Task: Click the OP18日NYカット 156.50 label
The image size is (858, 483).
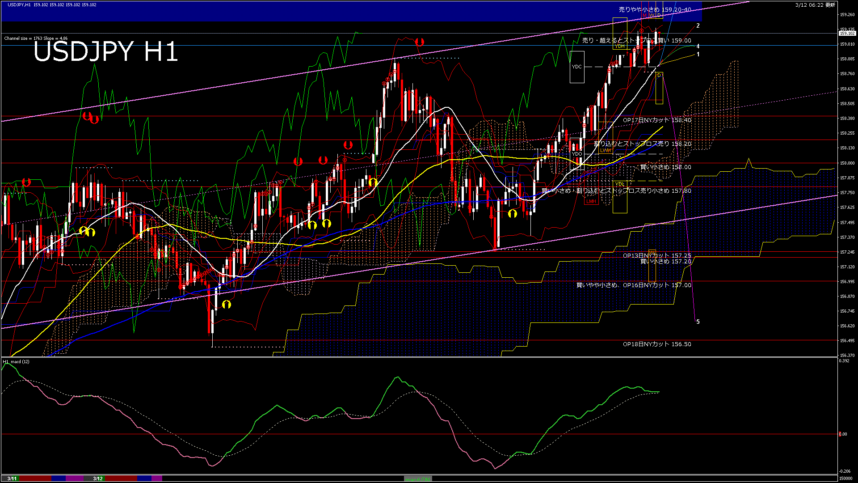Action: pos(656,344)
